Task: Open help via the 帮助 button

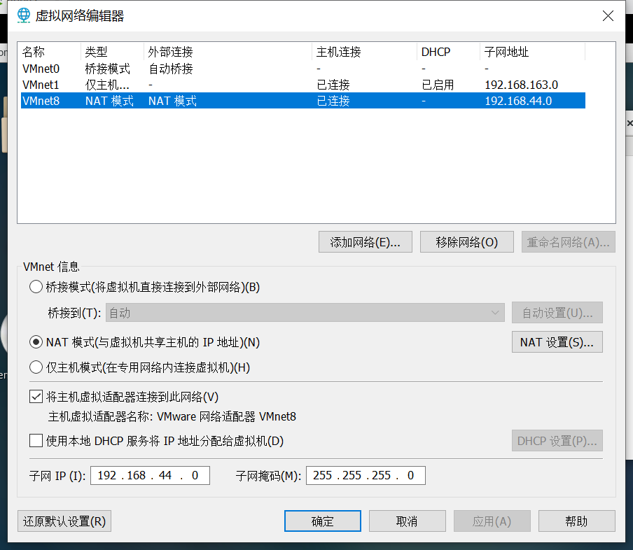Action: pyautogui.click(x=576, y=521)
